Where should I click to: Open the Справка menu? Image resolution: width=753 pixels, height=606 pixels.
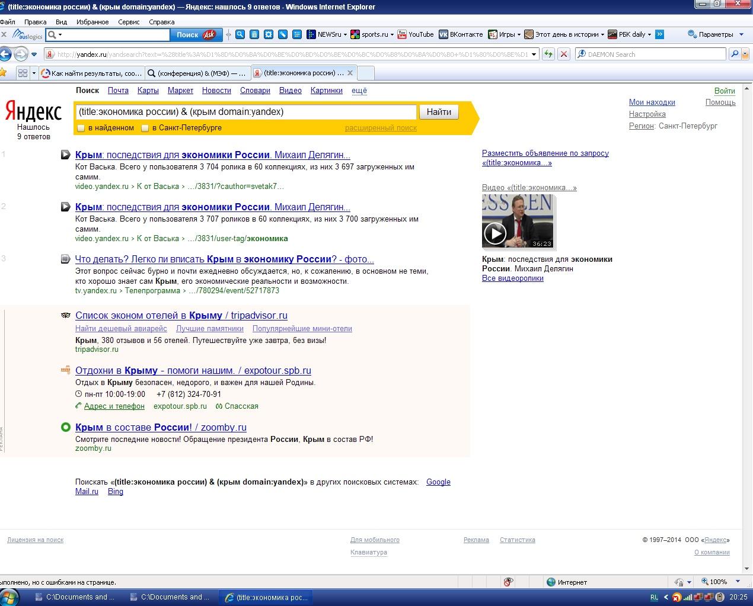pyautogui.click(x=161, y=22)
